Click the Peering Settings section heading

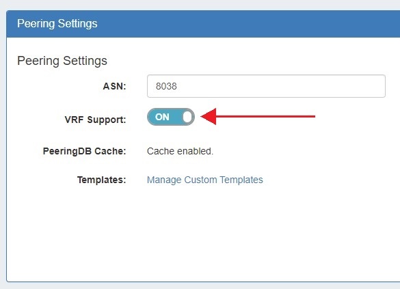click(62, 61)
